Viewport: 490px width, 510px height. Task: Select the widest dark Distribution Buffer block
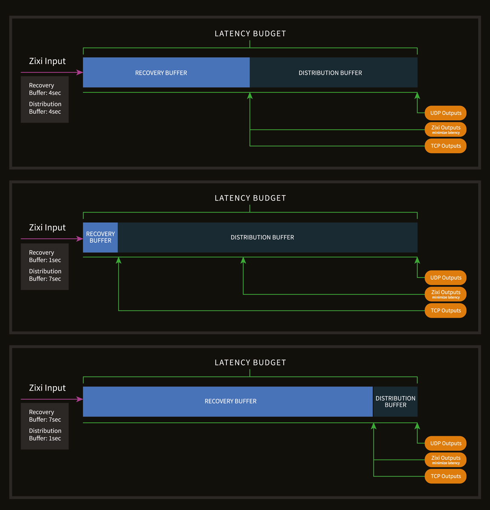(268, 237)
